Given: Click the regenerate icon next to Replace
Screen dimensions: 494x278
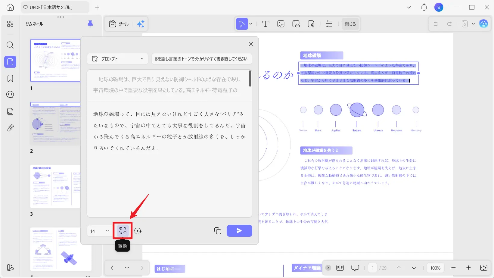Looking at the screenshot, I should [138, 231].
